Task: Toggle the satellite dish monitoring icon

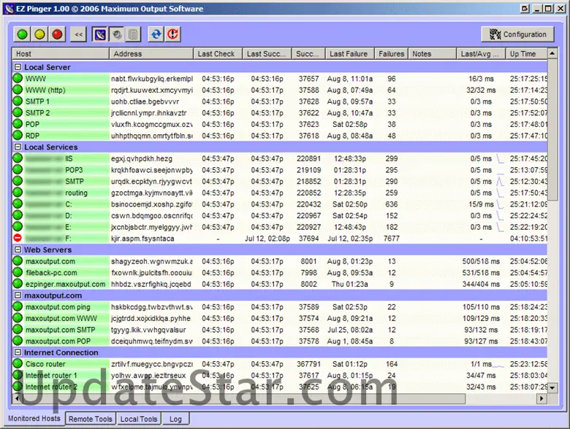Action: [x=100, y=34]
